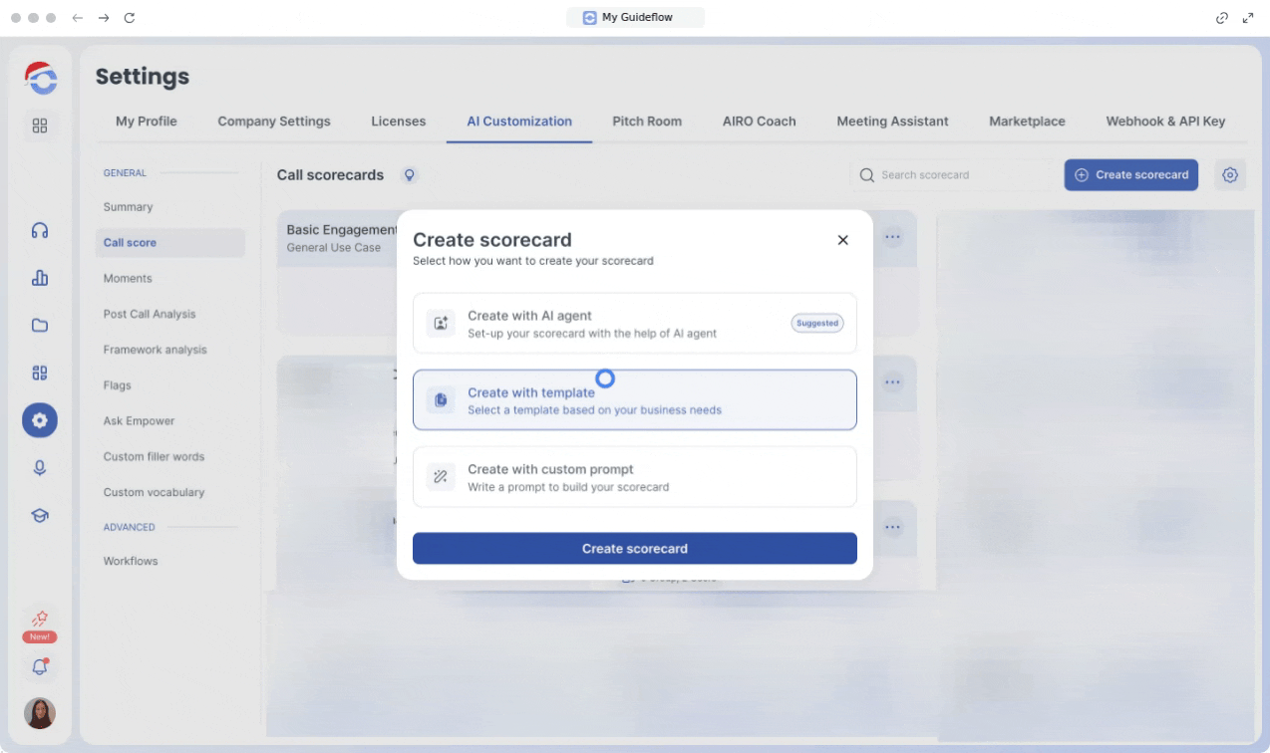Select Create with custom prompt option
1270x753 pixels.
pos(634,477)
